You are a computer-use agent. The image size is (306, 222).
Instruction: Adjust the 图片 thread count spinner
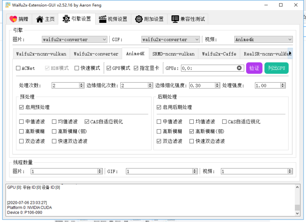[67, 171]
